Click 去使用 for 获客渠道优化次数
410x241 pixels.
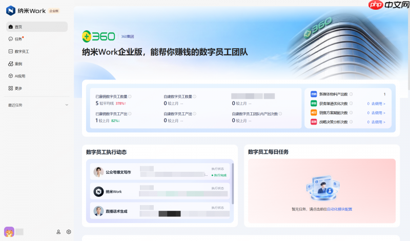coord(378,104)
